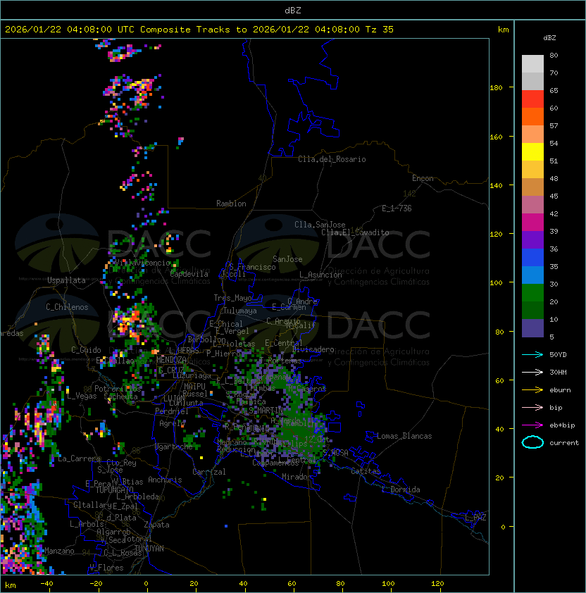This screenshot has height=593, width=586.
Task: Click the -20 km horizontal axis tick label
Action: (x=96, y=584)
